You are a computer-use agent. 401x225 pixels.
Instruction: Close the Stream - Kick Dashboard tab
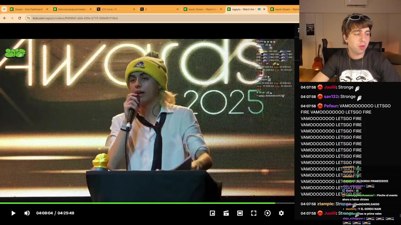point(47,9)
